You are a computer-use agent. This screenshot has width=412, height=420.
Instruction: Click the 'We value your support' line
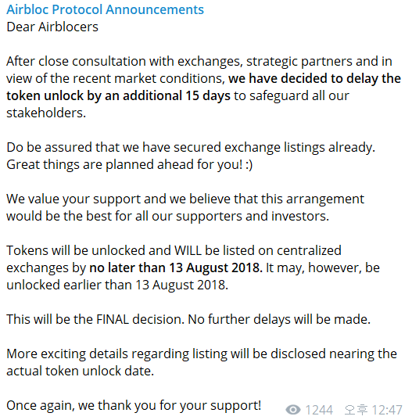[x=185, y=199]
